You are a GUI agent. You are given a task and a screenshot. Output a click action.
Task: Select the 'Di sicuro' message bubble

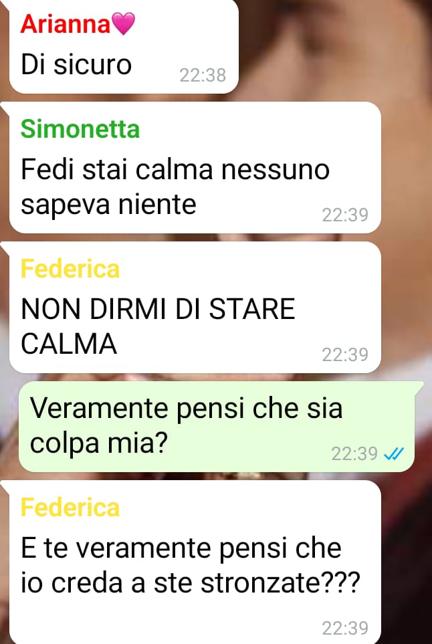point(124,46)
